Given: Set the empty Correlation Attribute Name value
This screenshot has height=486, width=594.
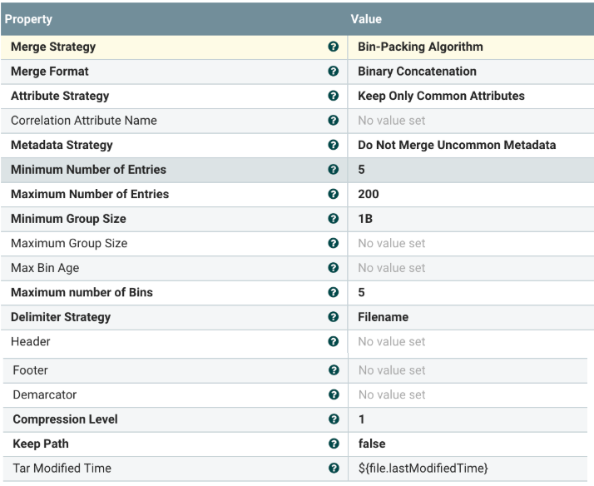Looking at the screenshot, I should (x=391, y=121).
